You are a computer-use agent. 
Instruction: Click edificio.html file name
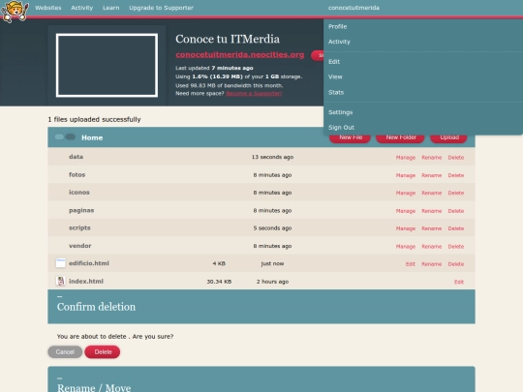pyautogui.click(x=89, y=263)
